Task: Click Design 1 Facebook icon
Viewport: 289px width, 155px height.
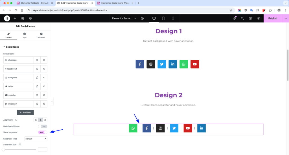Action: (x=140, y=64)
